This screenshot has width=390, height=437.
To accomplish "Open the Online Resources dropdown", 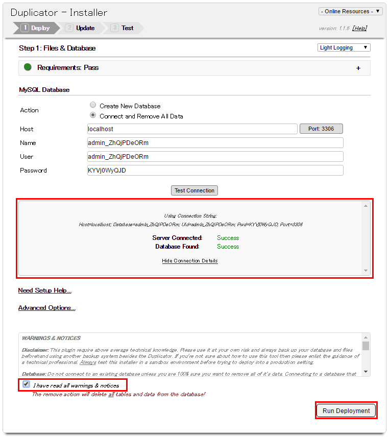I will point(350,11).
